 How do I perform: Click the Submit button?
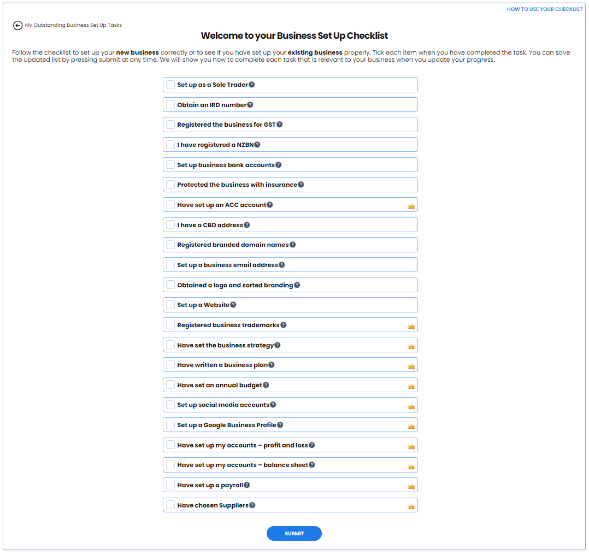294,533
